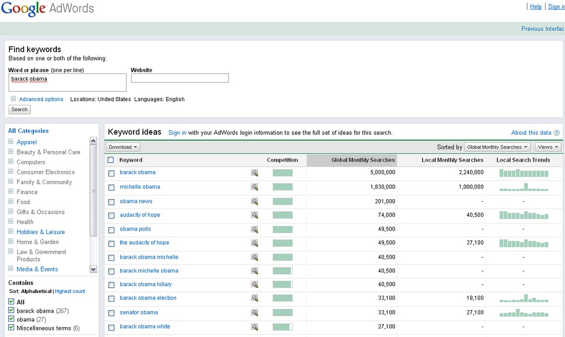The width and height of the screenshot is (565, 337).
Task: Click the magnifier icon for barack michelle obama row
Action: (x=255, y=271)
